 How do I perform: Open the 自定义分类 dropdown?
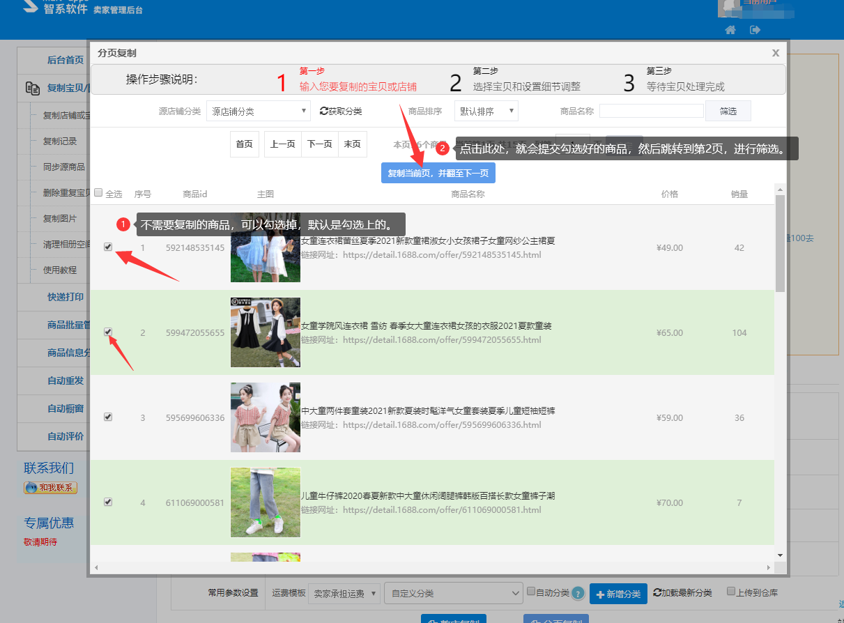tap(454, 593)
